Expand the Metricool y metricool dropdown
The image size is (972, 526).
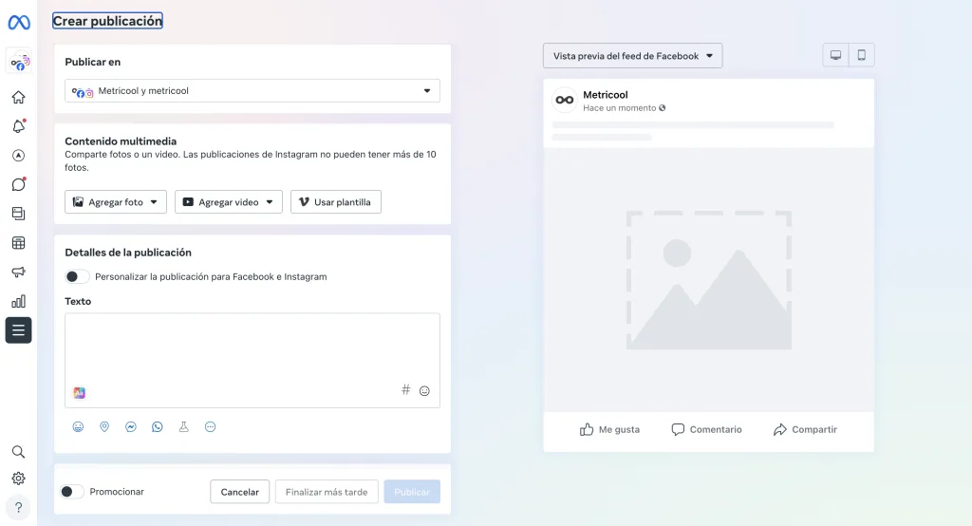click(x=252, y=90)
